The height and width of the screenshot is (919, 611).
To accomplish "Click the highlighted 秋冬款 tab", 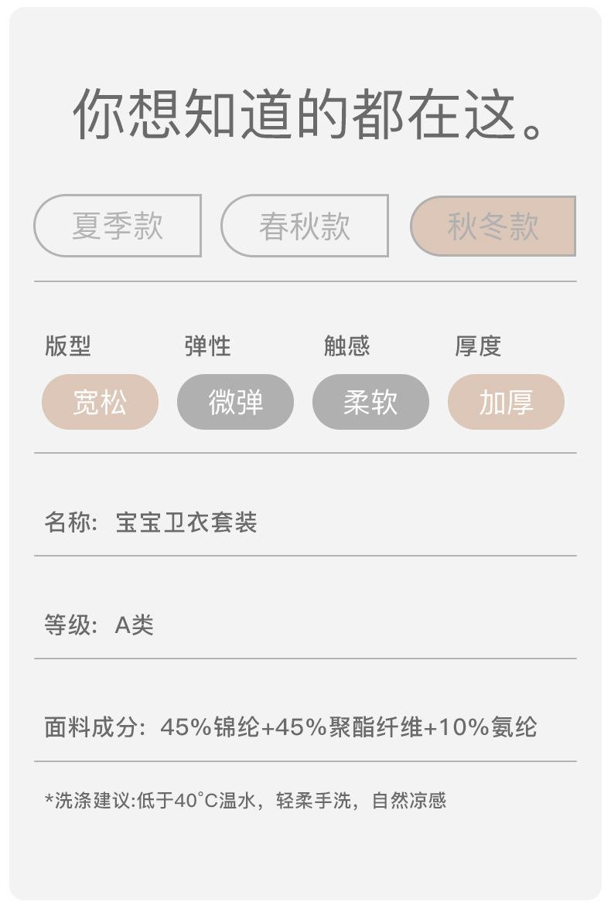I will 493,226.
